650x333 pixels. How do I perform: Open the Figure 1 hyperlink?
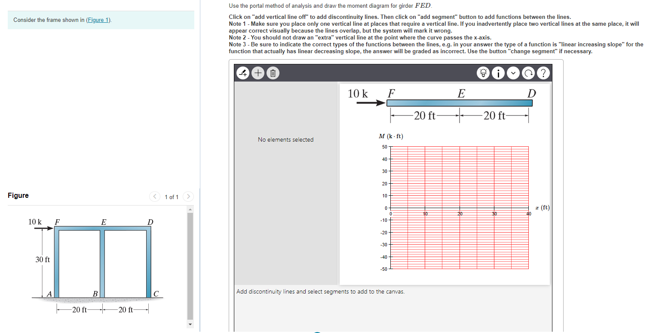coord(98,20)
